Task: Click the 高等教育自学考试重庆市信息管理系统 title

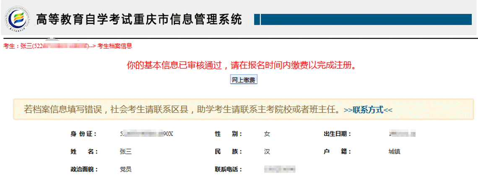Action: (139, 19)
